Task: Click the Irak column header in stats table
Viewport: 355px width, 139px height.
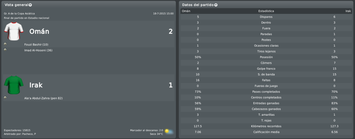Action: tap(348, 11)
